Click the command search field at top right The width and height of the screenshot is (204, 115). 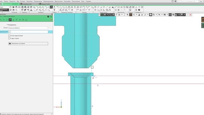188,1
